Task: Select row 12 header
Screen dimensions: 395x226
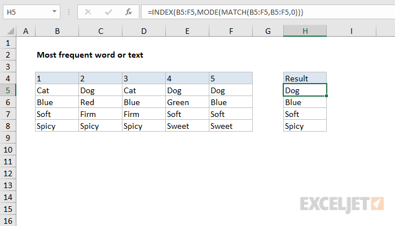Action: (8, 173)
